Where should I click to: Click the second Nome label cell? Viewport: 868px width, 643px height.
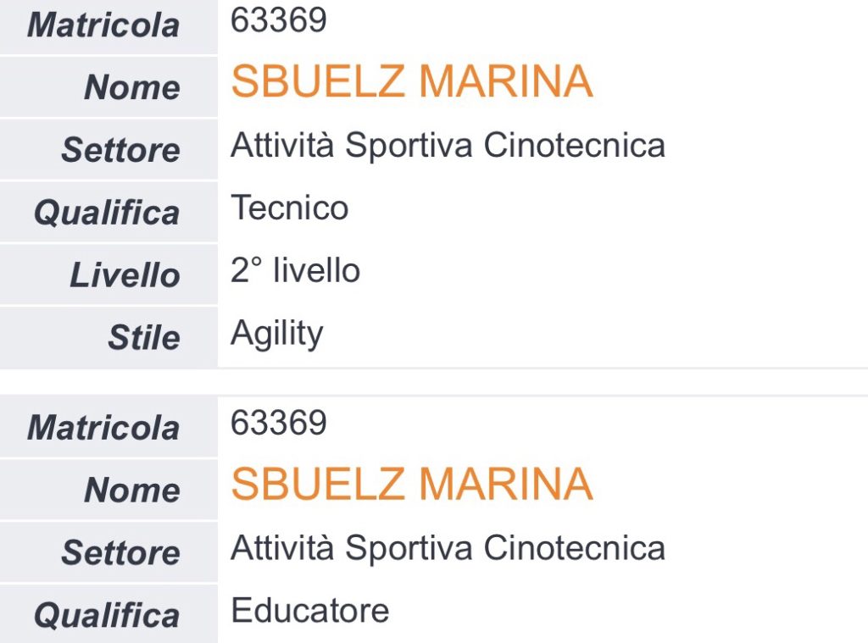pyautogui.click(x=108, y=490)
